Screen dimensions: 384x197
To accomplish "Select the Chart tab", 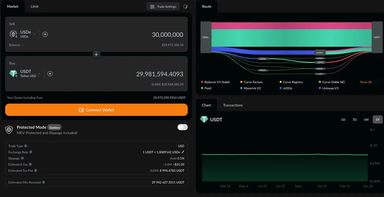I will 206,105.
